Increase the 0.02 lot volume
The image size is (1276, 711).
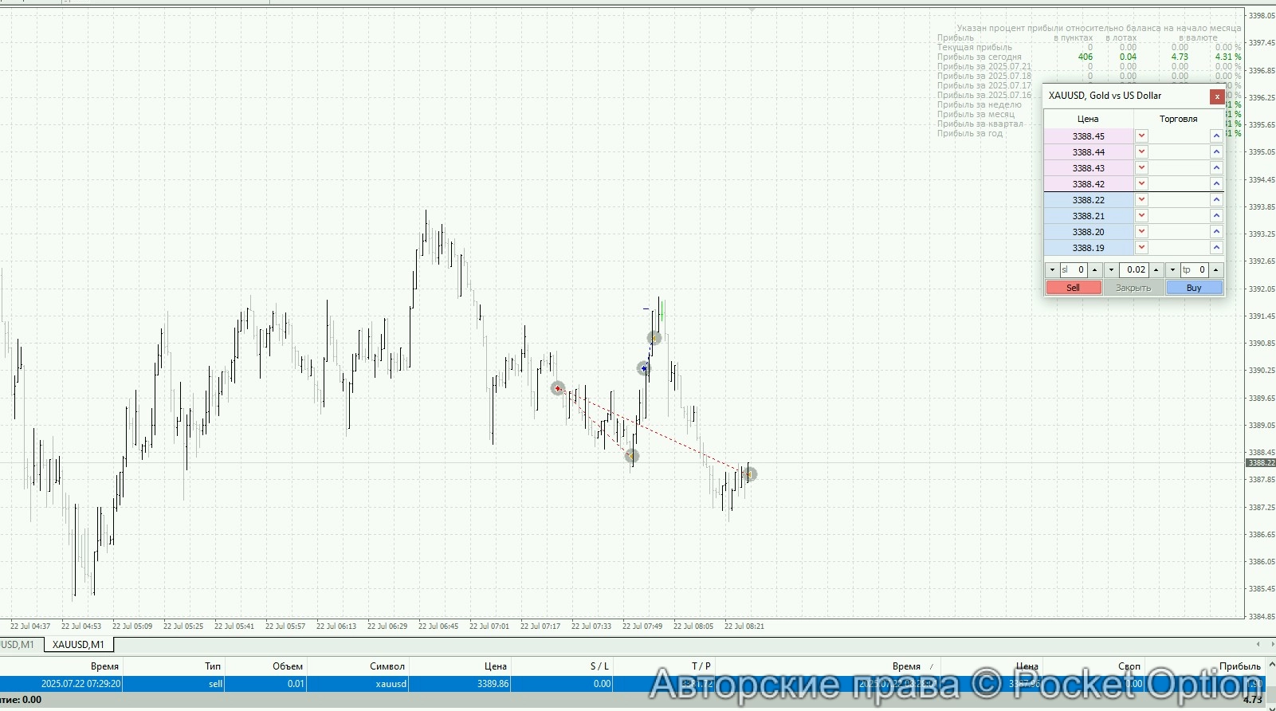[x=1156, y=270]
